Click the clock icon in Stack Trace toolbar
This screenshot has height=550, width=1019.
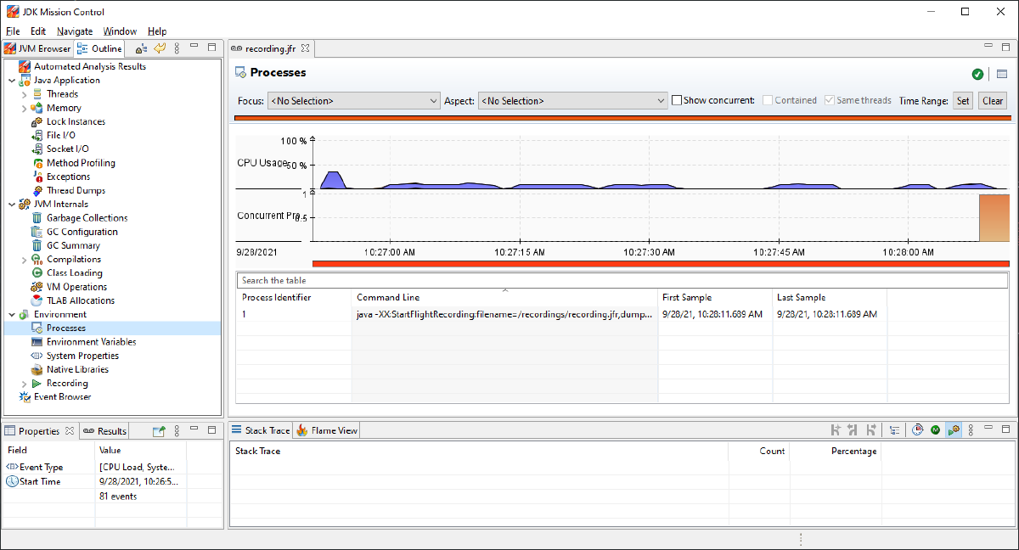[x=918, y=430]
